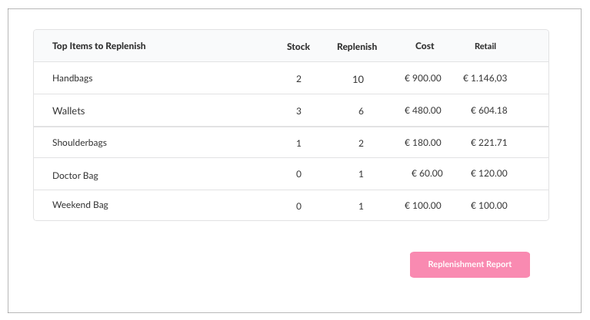Click Wallets retail € 604.18
This screenshot has height=320, width=590.
488,111
